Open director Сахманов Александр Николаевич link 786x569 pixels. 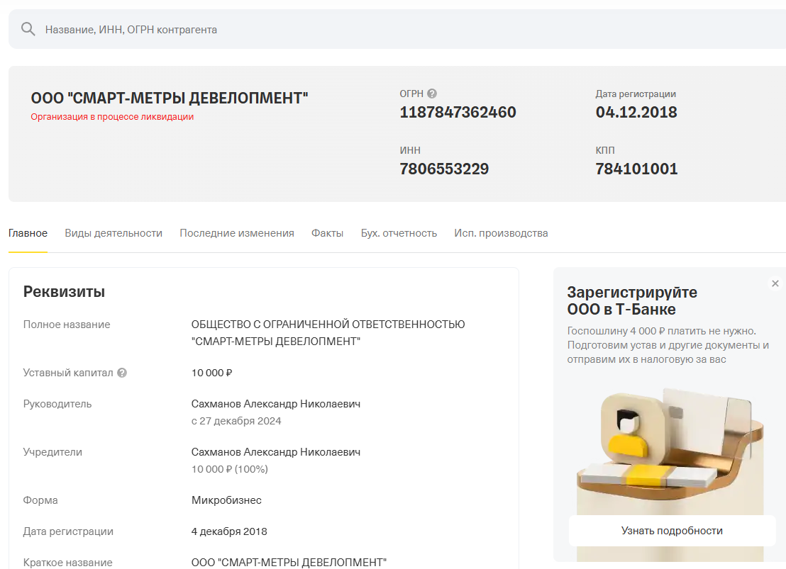276,404
